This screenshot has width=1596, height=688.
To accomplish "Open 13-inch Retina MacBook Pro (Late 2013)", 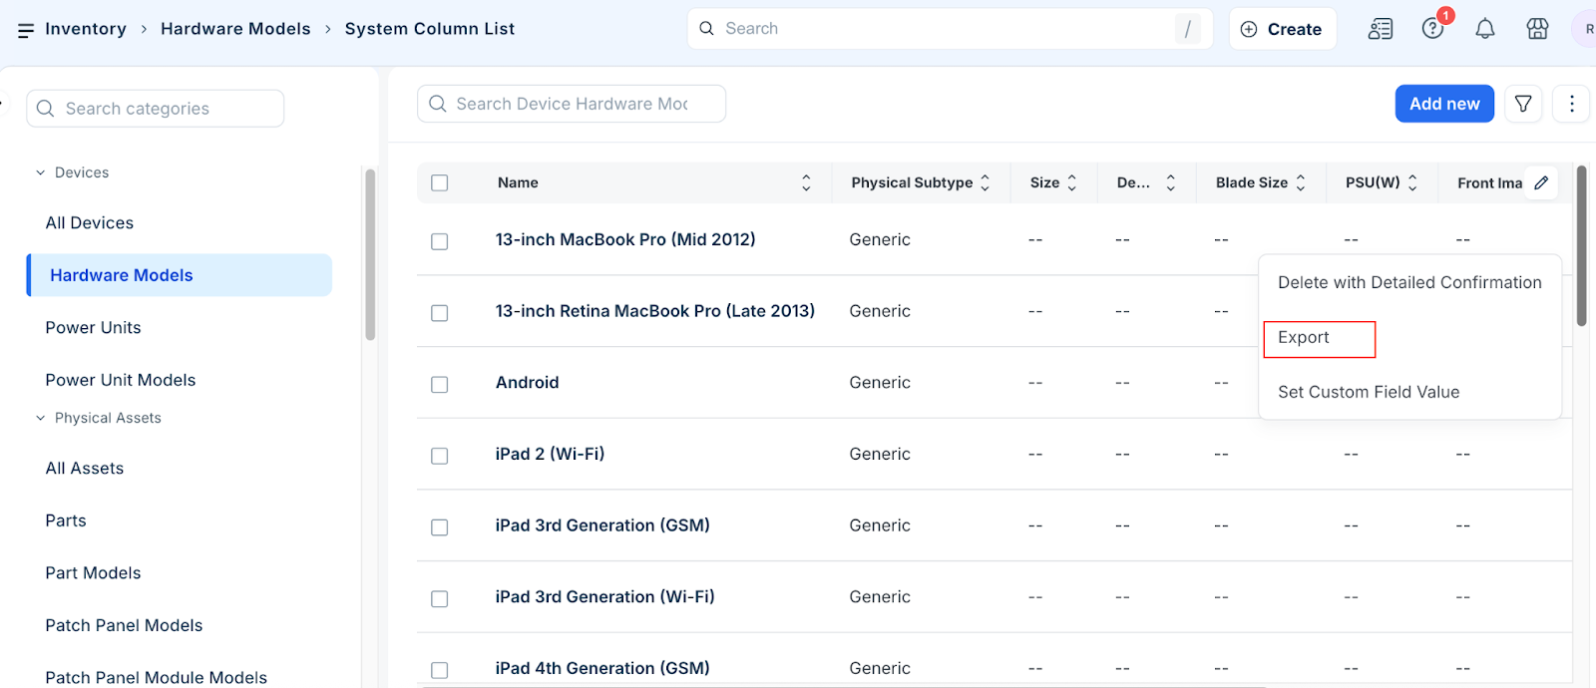I will pyautogui.click(x=655, y=311).
